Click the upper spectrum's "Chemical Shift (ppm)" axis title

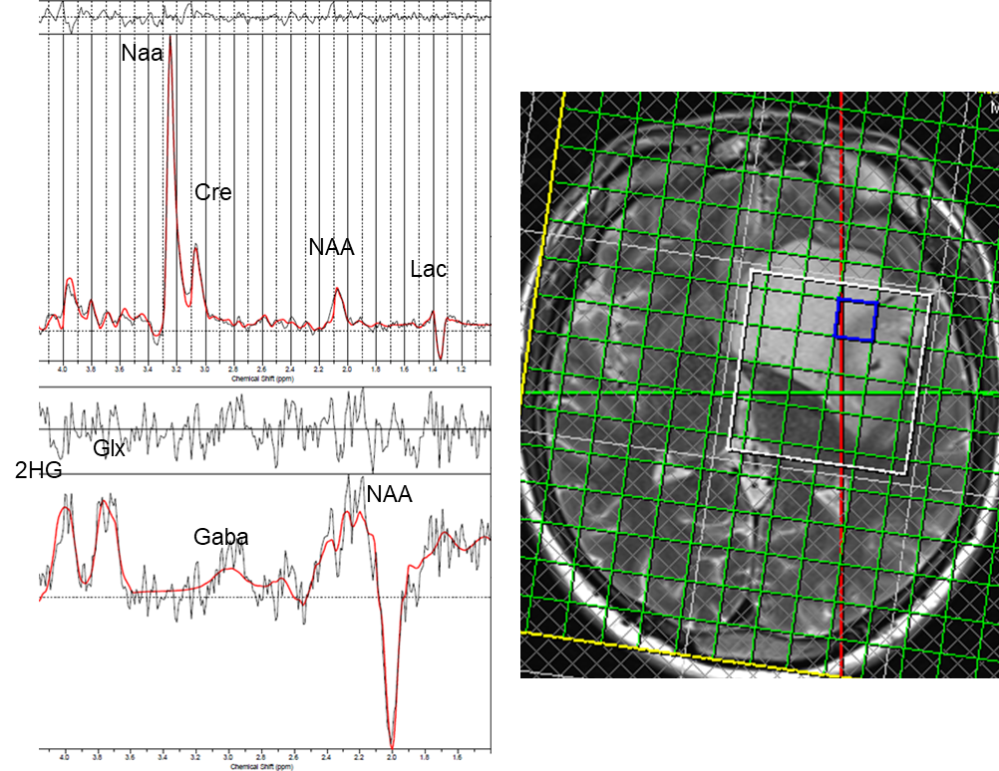[x=263, y=380]
